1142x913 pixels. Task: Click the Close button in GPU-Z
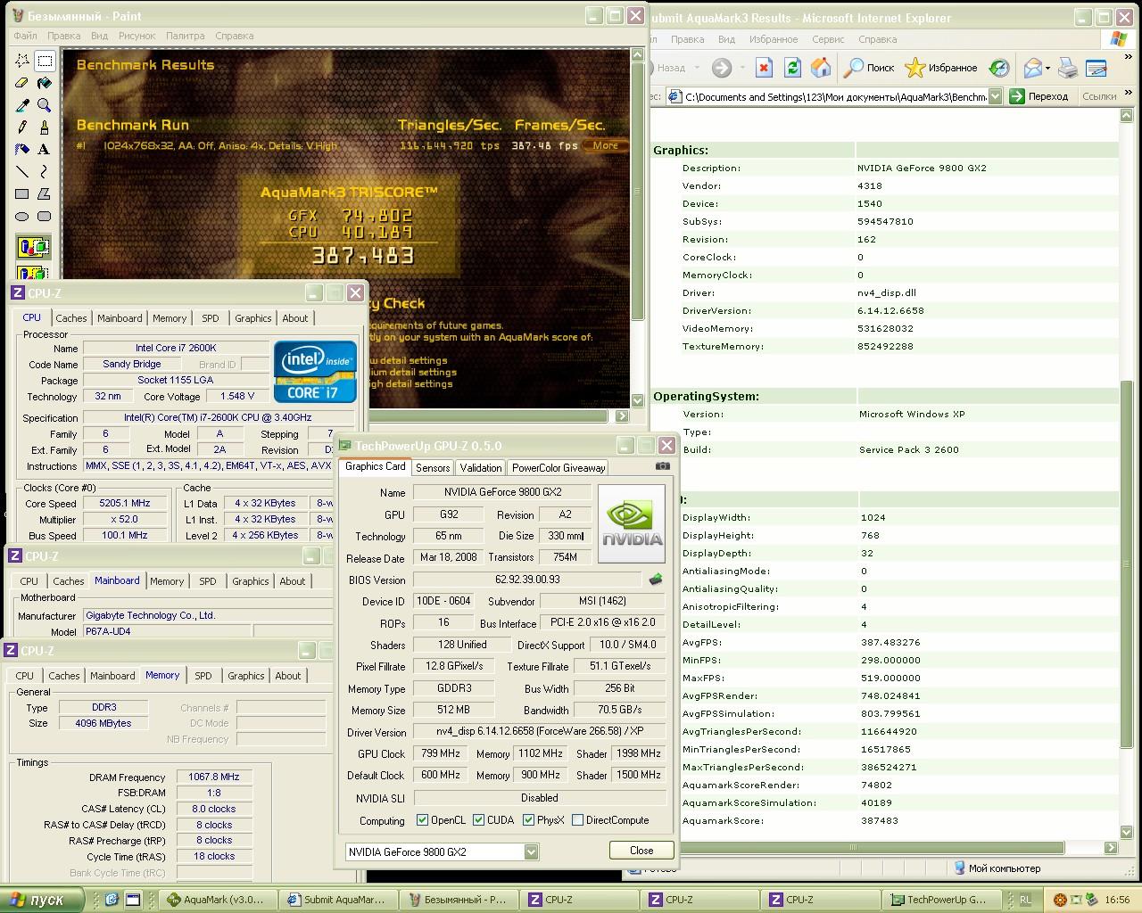coord(641,851)
